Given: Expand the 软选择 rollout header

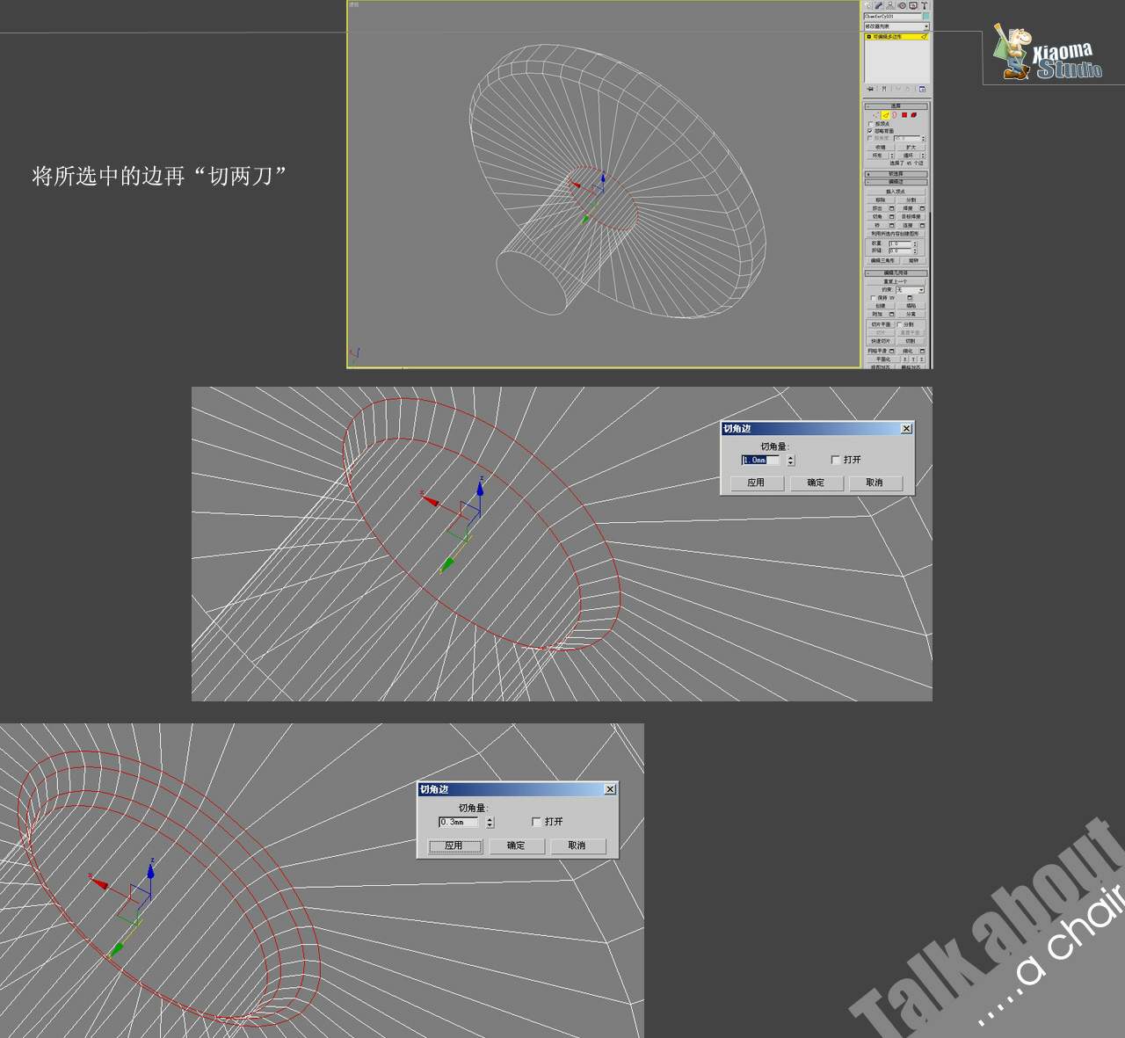Looking at the screenshot, I should point(896,174).
